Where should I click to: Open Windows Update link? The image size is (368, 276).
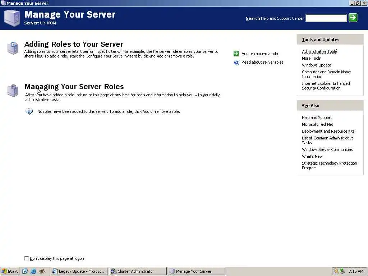coord(316,65)
